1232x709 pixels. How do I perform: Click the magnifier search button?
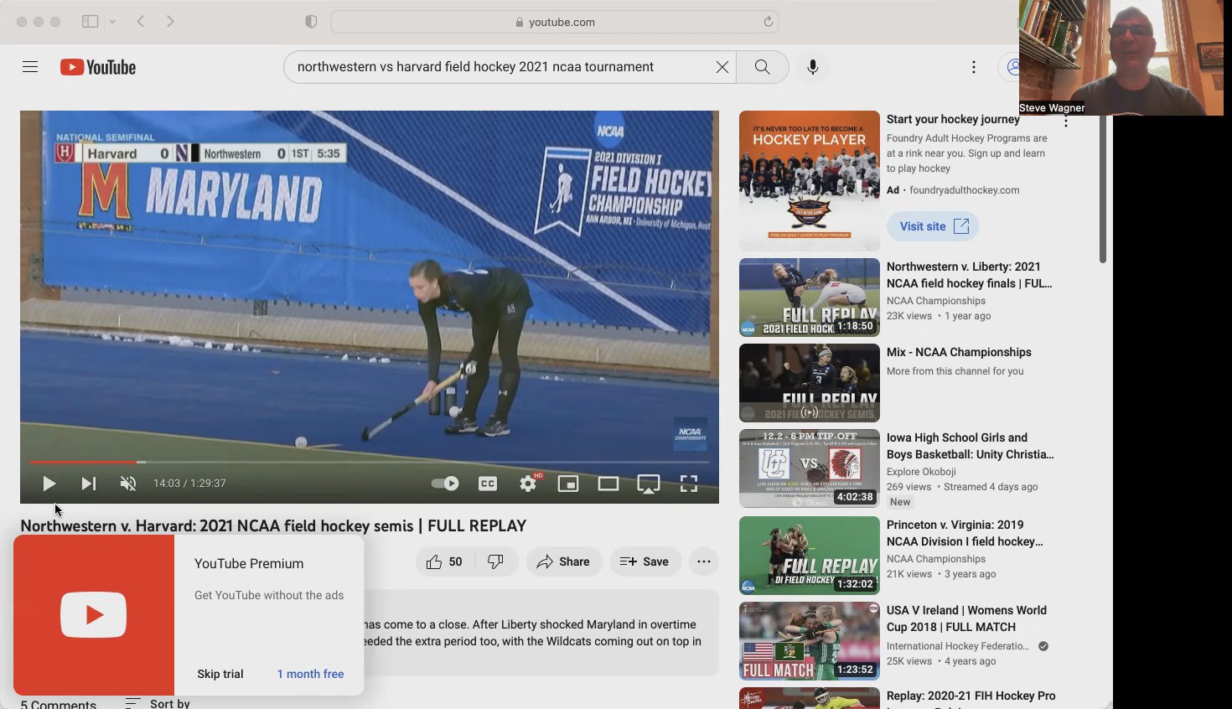762,67
